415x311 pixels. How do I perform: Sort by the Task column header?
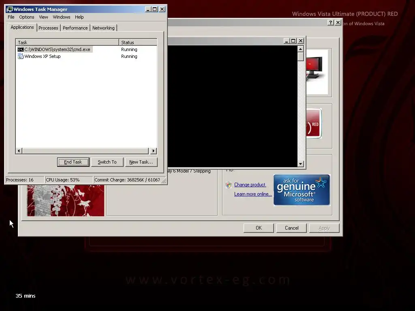[67, 42]
